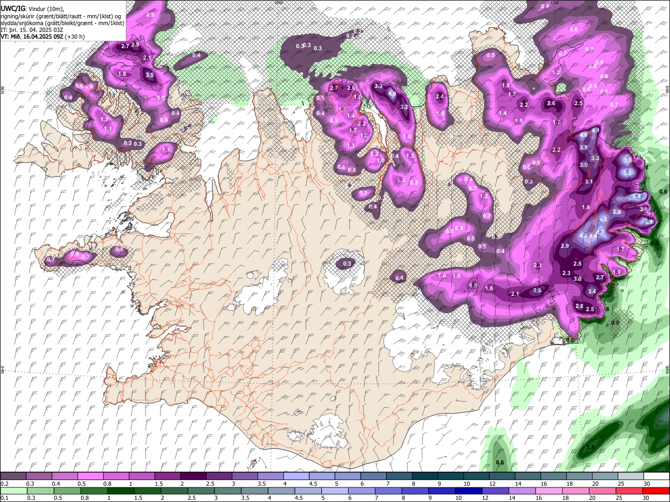670x502 pixels.
Task: Click the slydda/snjókoma legend description line
Action: click(62, 22)
